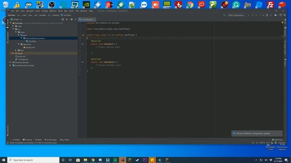The height and width of the screenshot is (163, 291).
Task: Open the File menu
Action: coord(12,11)
